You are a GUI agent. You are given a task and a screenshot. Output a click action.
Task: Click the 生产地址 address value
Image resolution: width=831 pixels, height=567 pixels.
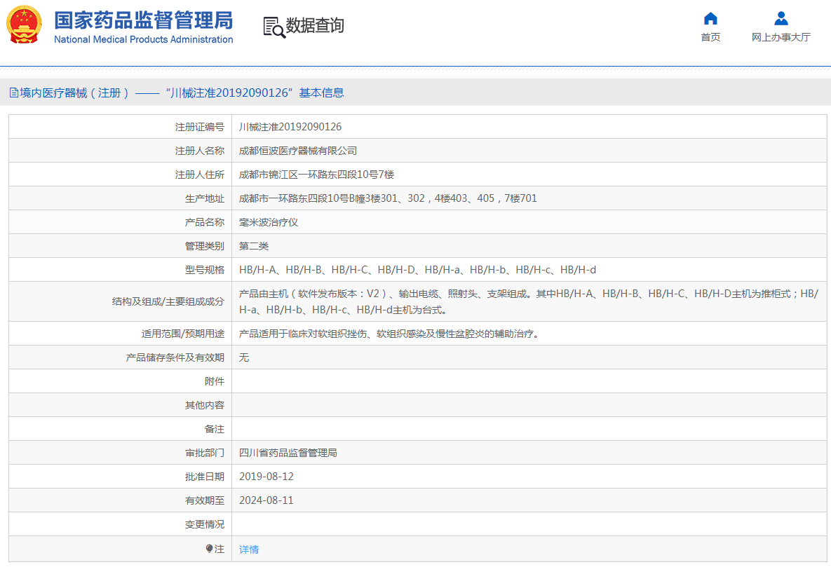point(388,198)
